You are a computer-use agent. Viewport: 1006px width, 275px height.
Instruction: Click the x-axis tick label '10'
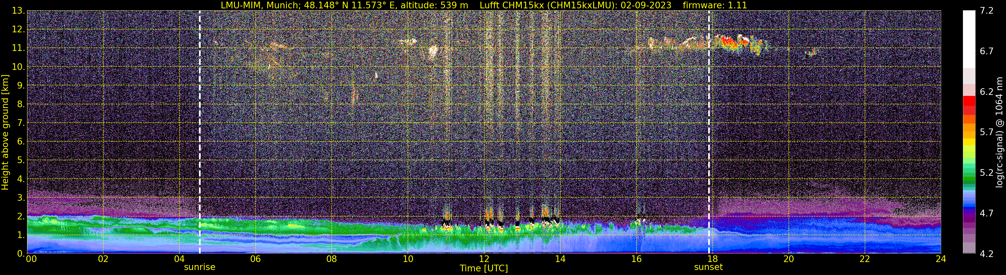(408, 259)
